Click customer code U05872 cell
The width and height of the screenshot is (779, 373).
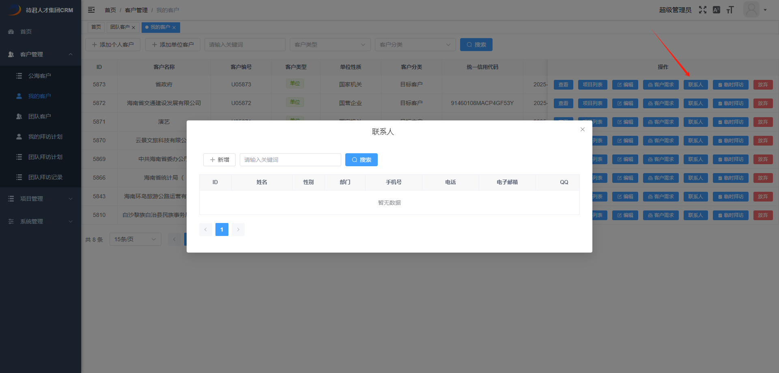pos(241,103)
